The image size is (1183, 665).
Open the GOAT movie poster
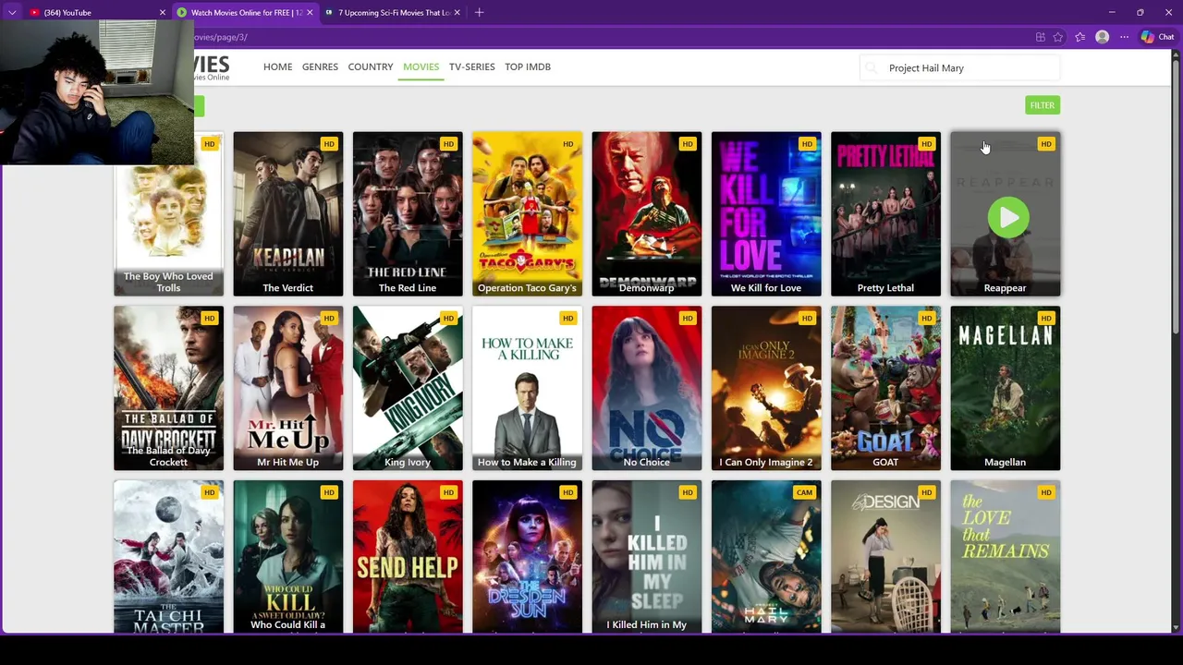pos(885,388)
